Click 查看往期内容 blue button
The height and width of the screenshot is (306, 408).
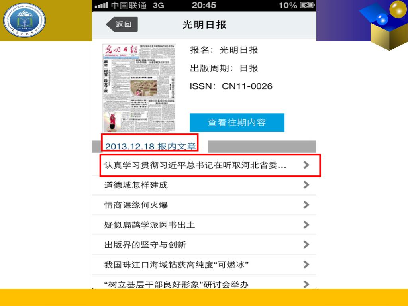click(x=237, y=123)
